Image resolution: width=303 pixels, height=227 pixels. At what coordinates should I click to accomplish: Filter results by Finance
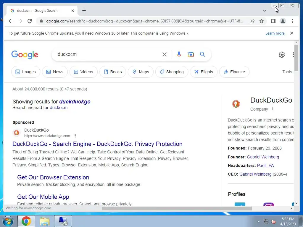pos(234,72)
